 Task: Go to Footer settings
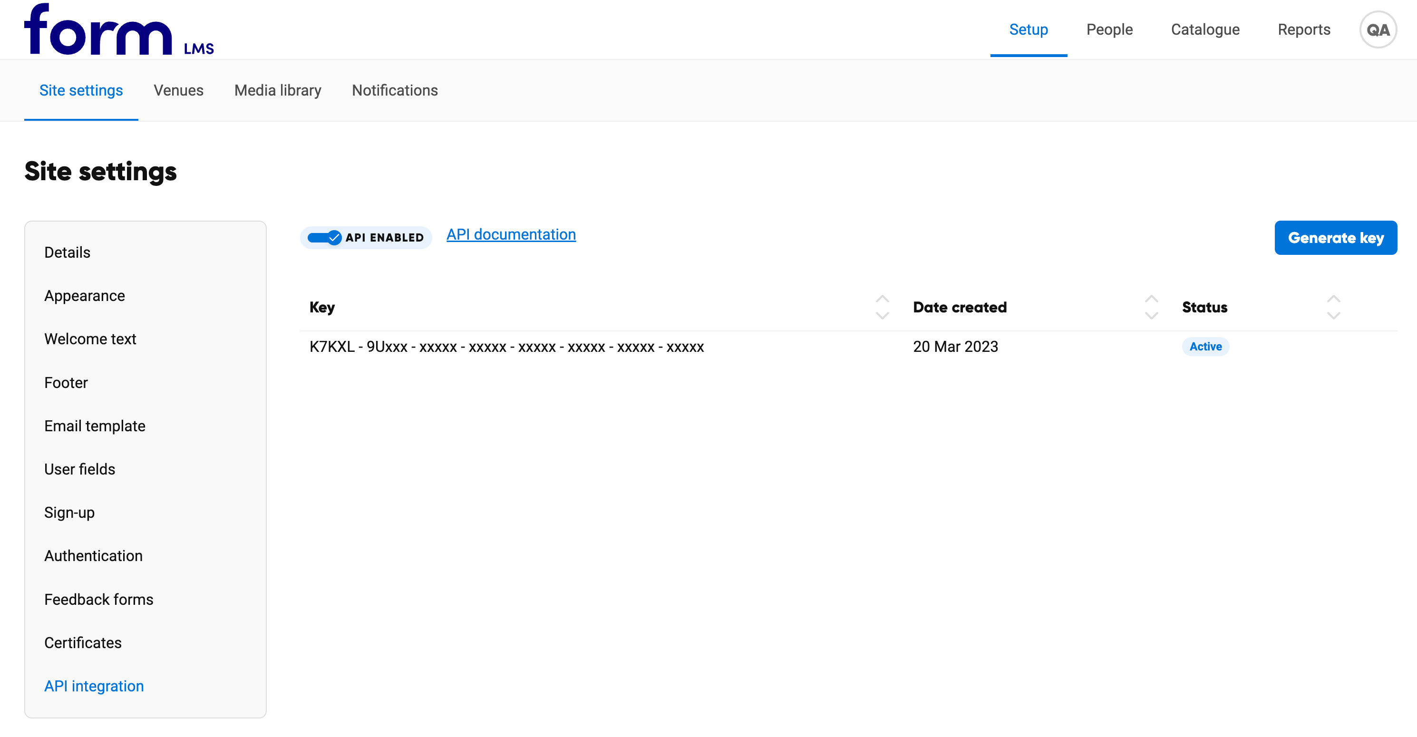click(66, 383)
